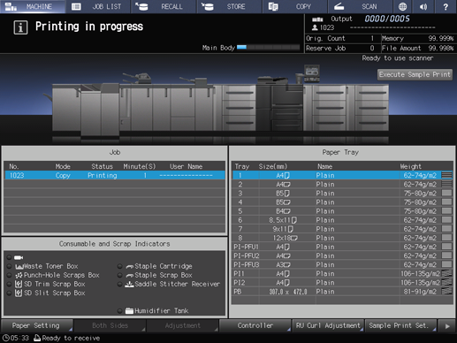
Task: Open RU Curl Adjustment
Action: (x=328, y=325)
